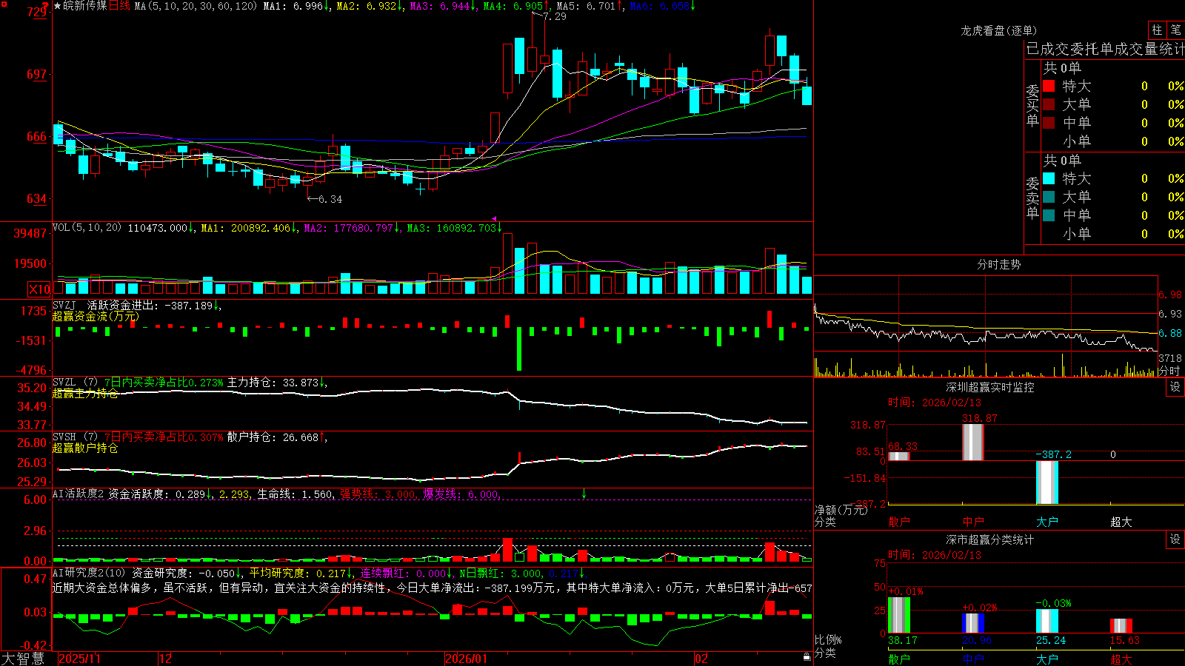Click the 爆发线: 6.000 label

point(461,494)
